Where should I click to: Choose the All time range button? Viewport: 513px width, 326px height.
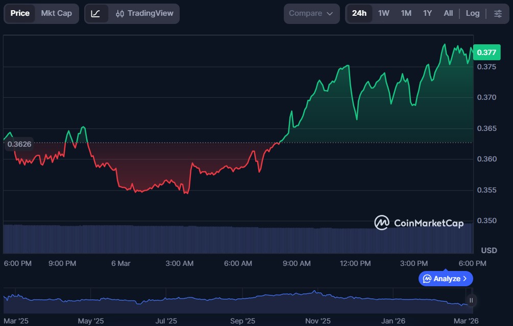[x=448, y=14]
